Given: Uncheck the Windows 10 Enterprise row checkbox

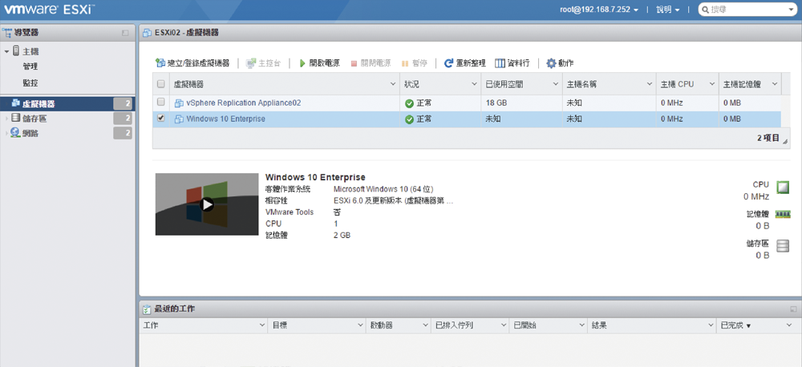Looking at the screenshot, I should (x=160, y=118).
